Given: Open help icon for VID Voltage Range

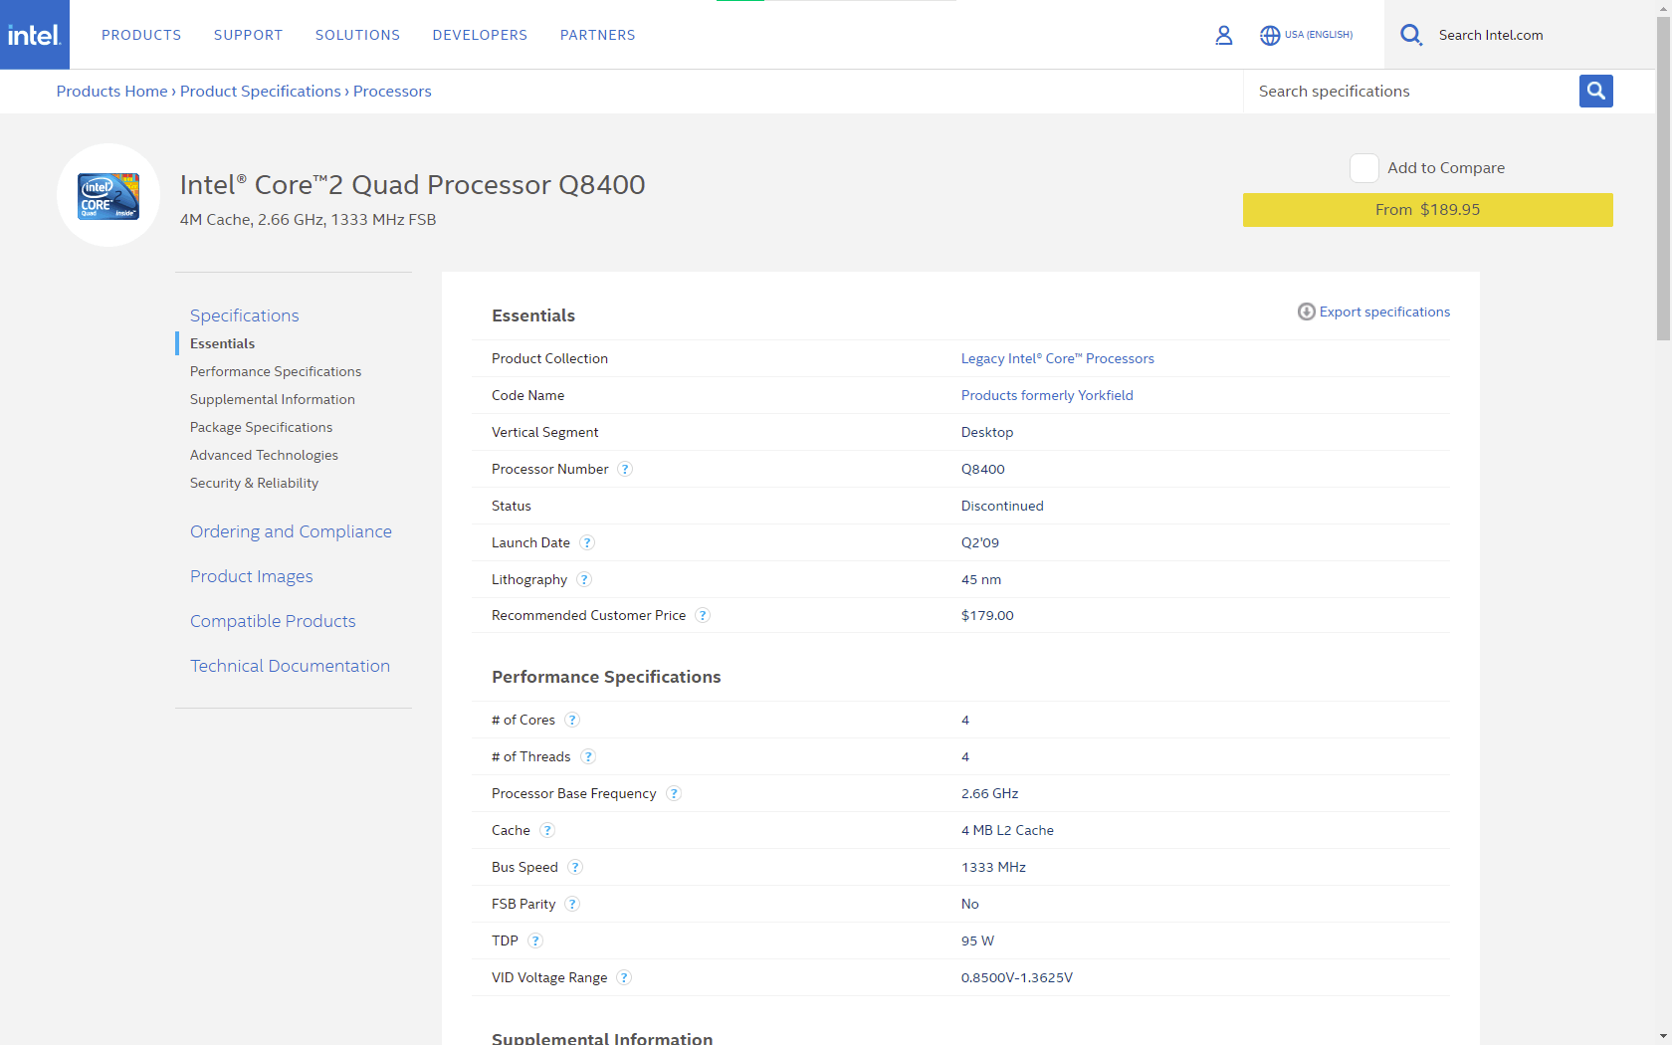Looking at the screenshot, I should (624, 977).
